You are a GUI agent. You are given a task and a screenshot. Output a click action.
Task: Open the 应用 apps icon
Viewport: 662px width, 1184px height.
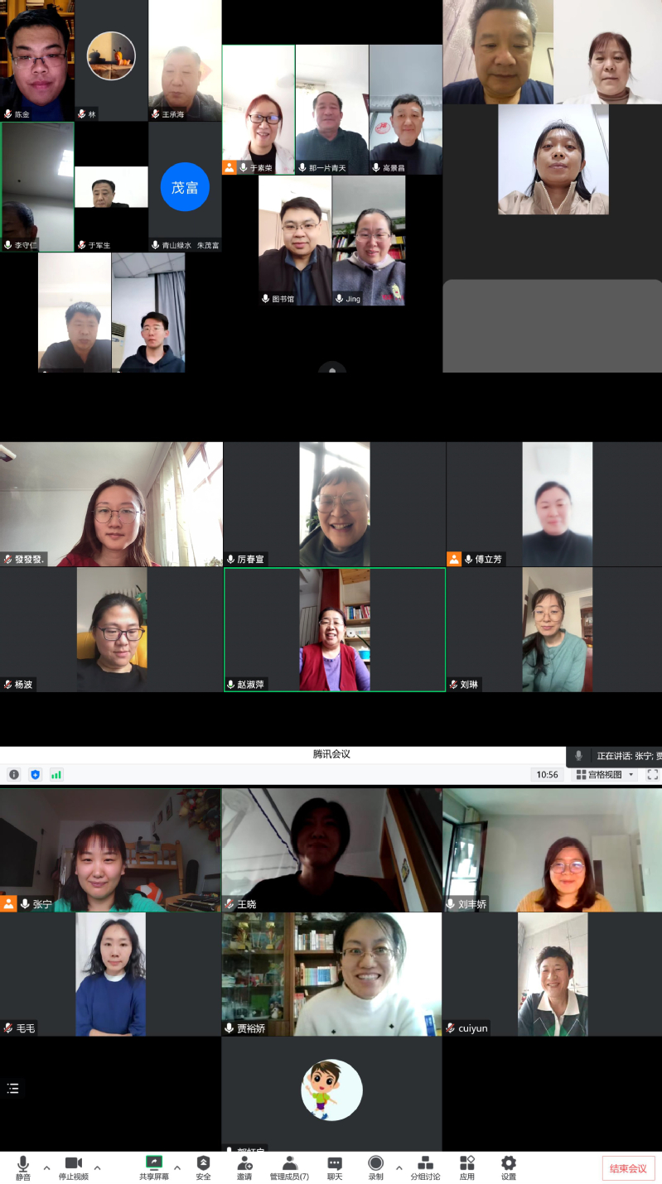point(467,1167)
